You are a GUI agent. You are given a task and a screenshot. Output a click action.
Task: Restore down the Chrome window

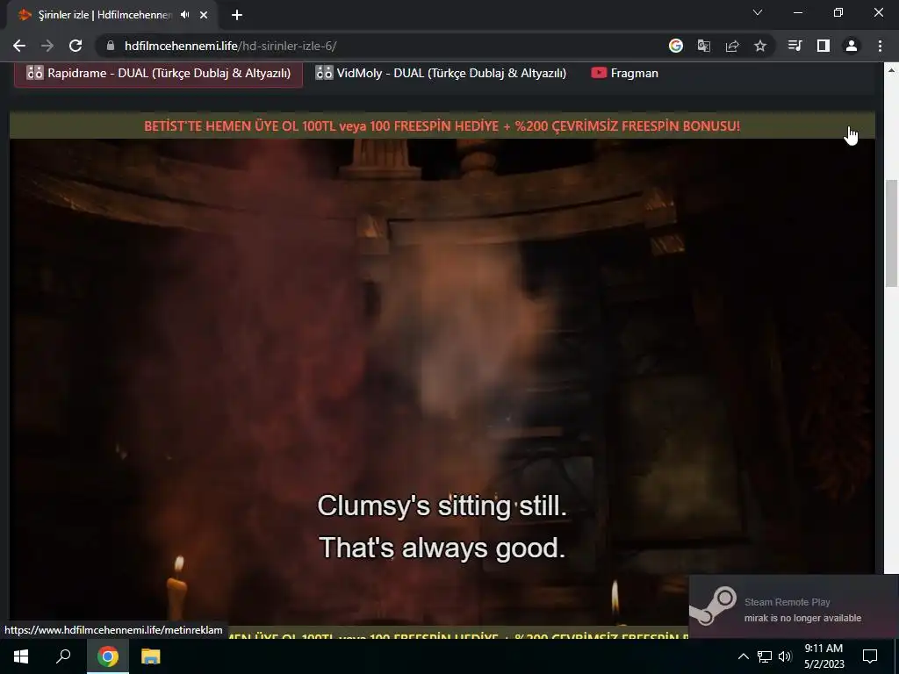[x=838, y=12]
